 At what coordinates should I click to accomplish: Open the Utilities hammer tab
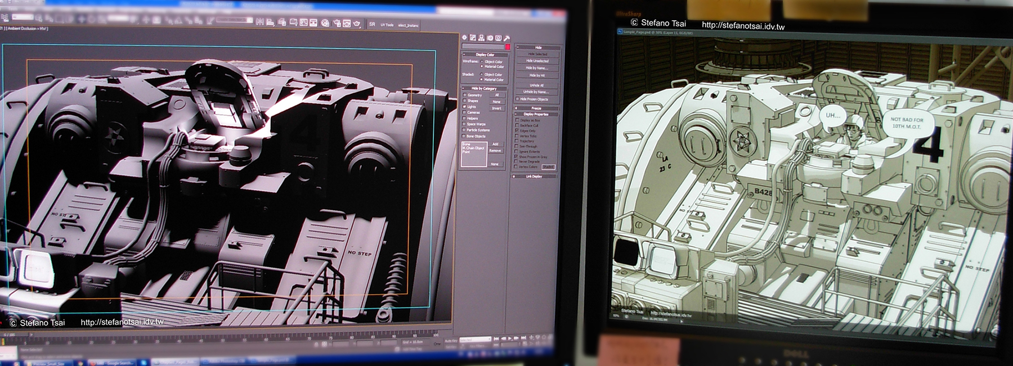coord(507,38)
